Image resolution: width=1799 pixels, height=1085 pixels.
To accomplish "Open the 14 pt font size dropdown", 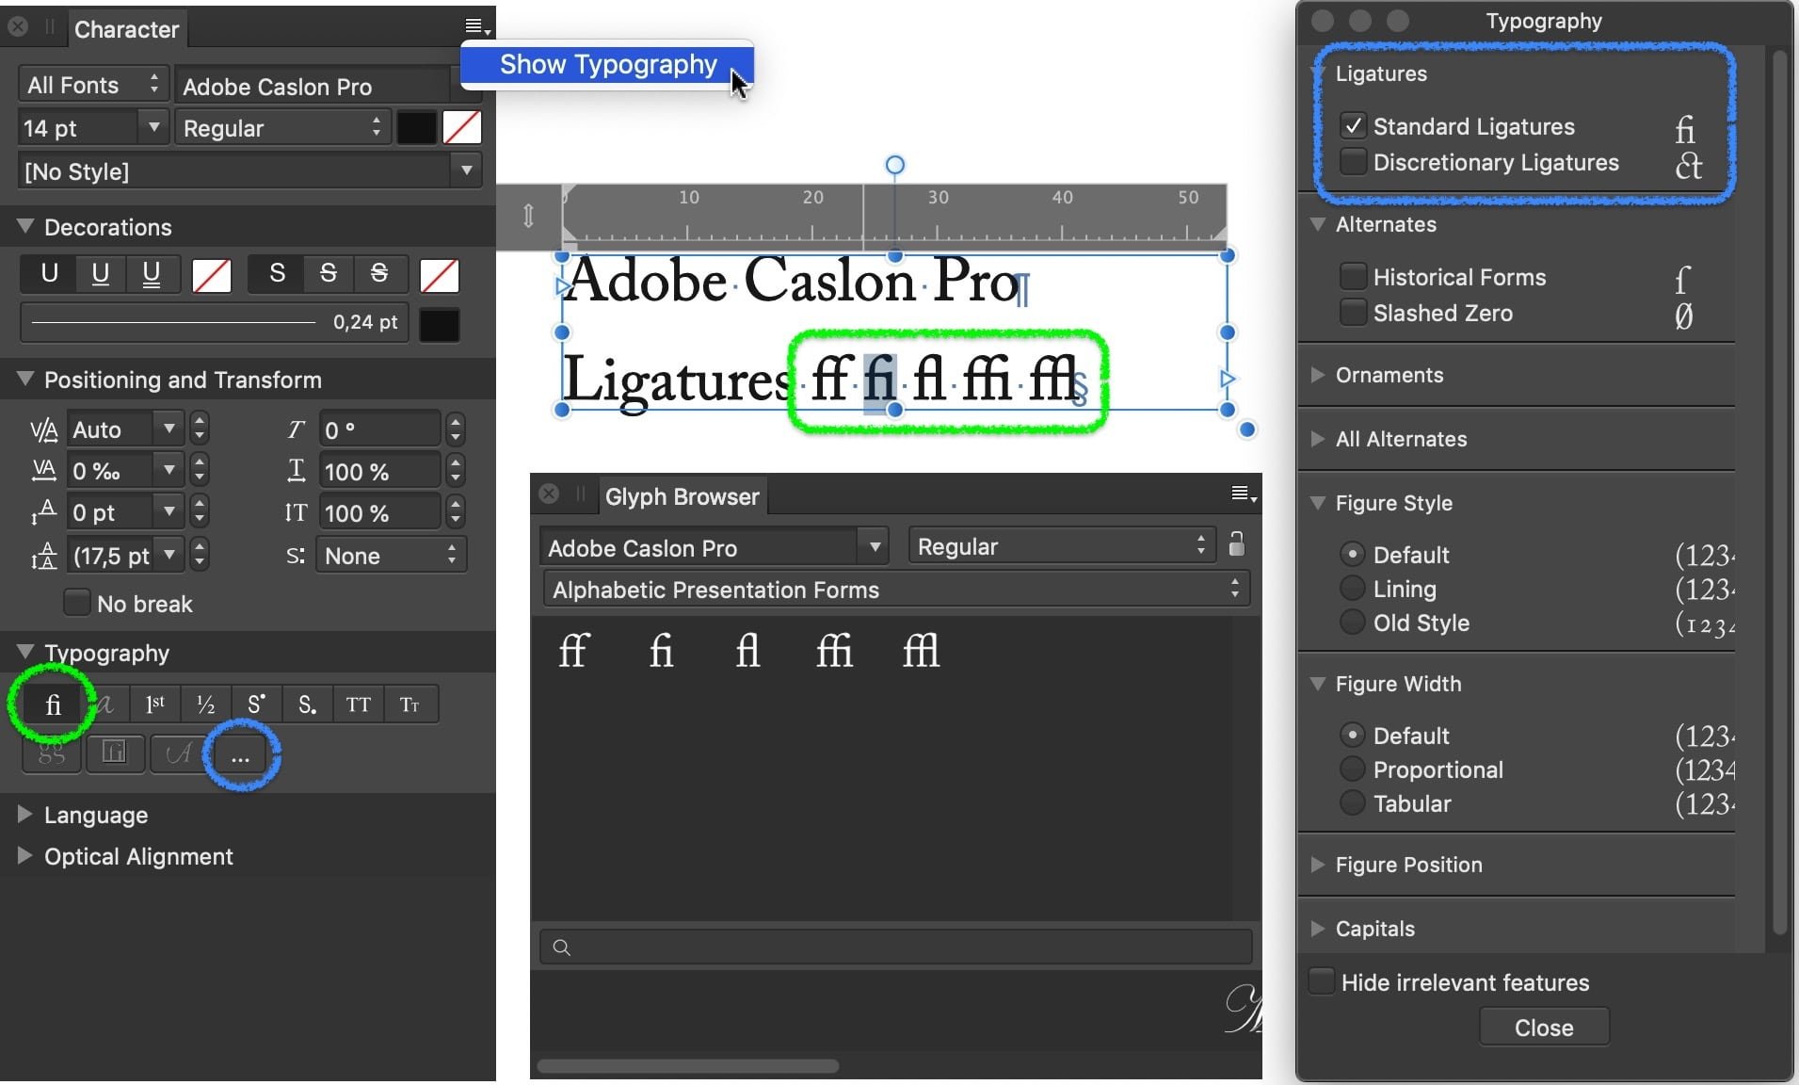I will coord(153,126).
